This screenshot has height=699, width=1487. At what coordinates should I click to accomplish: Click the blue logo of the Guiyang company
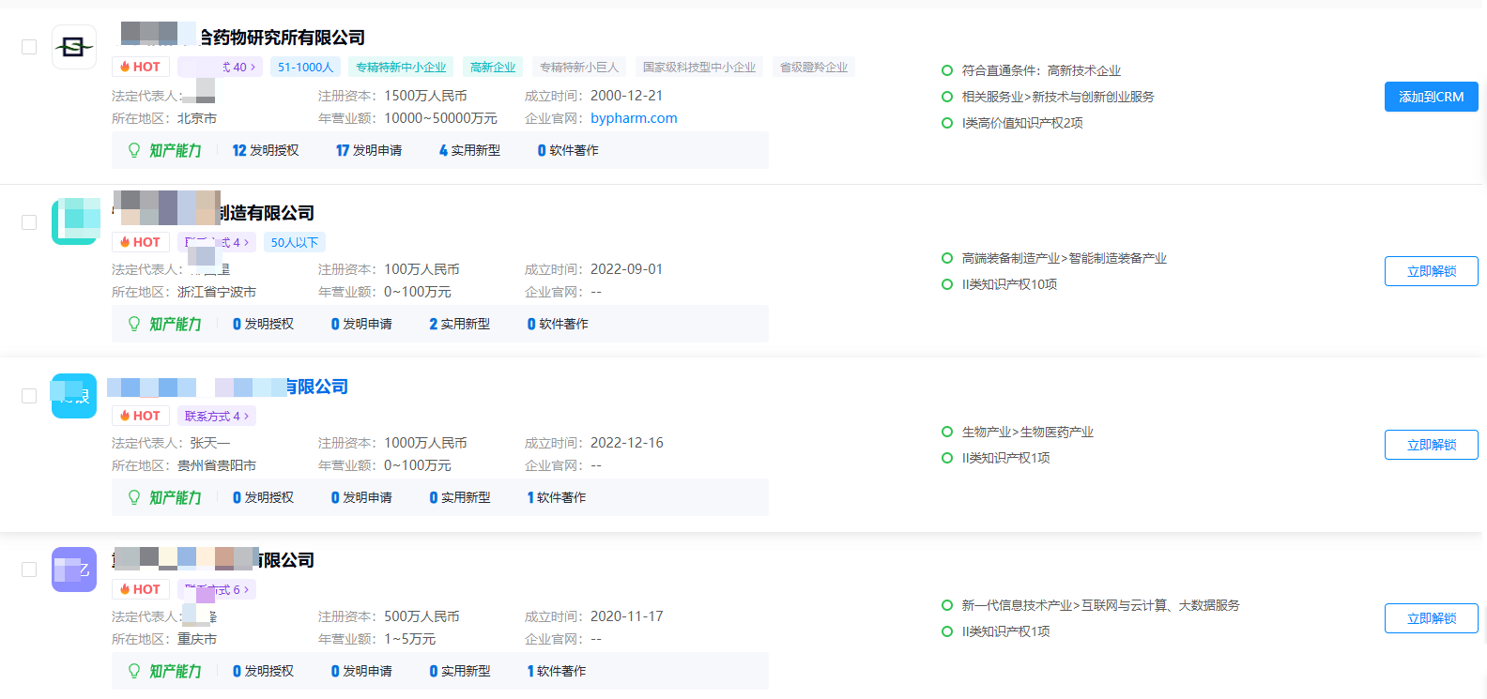click(74, 396)
